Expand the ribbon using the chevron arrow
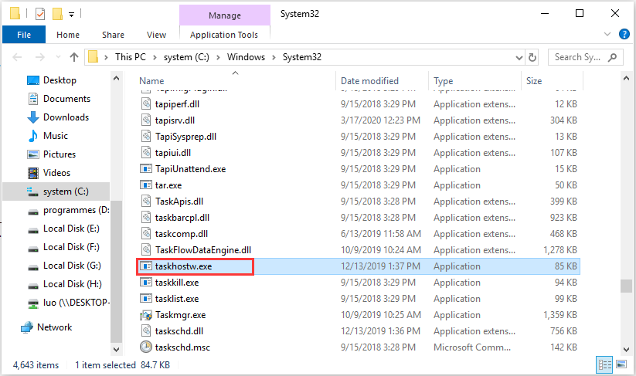Screen dimensions: 636x376 pyautogui.click(x=607, y=35)
